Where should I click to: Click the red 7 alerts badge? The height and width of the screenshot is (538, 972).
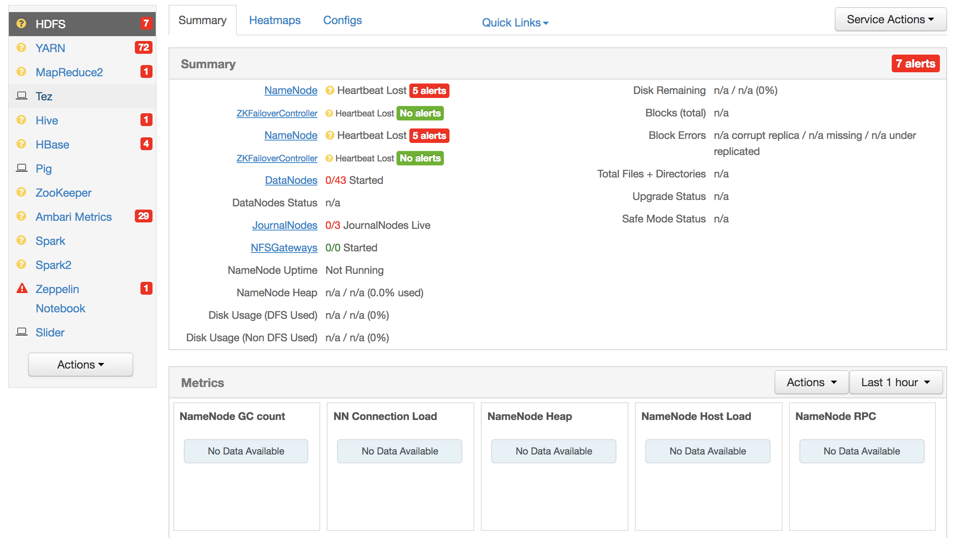(915, 63)
